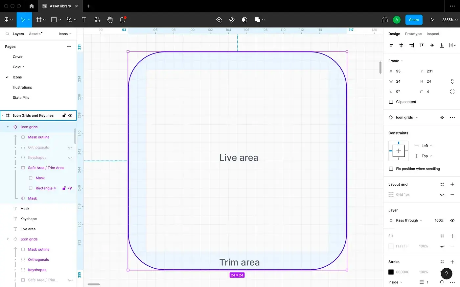Switch to the Prototype tab
This screenshot has height=287, width=460.
[413, 34]
